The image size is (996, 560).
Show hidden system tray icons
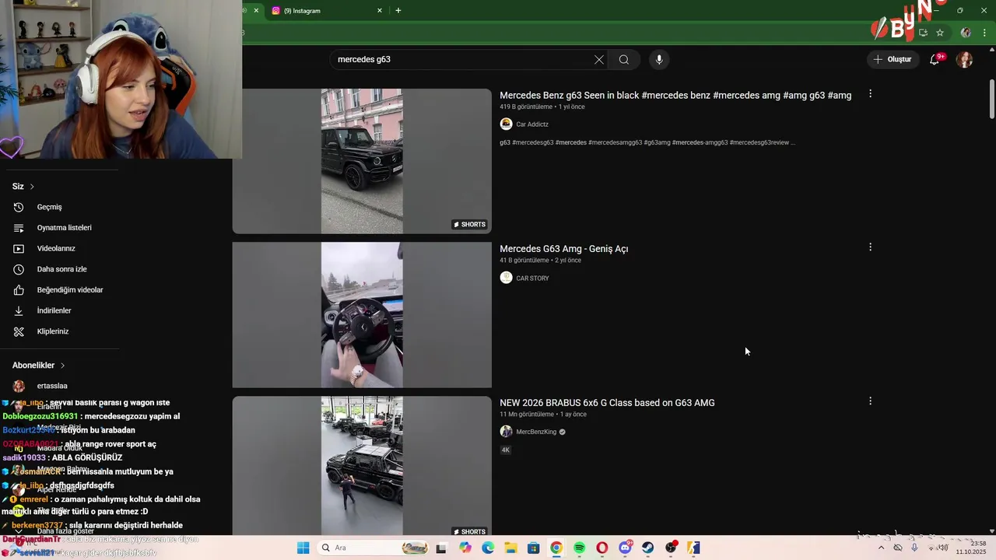[x=881, y=548]
